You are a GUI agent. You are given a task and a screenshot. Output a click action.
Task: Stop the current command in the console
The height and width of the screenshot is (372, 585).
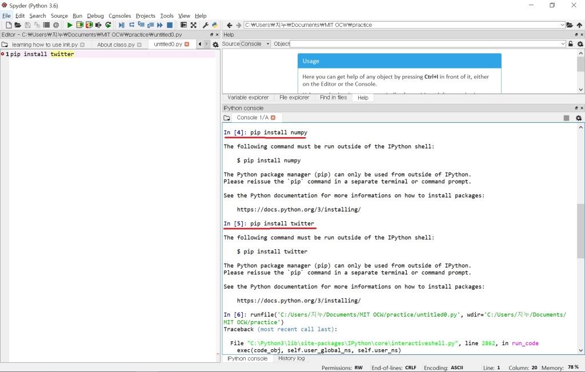click(x=566, y=118)
